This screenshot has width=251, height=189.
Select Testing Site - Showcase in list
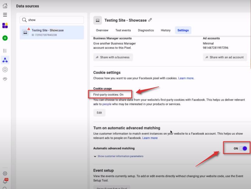[52, 32]
